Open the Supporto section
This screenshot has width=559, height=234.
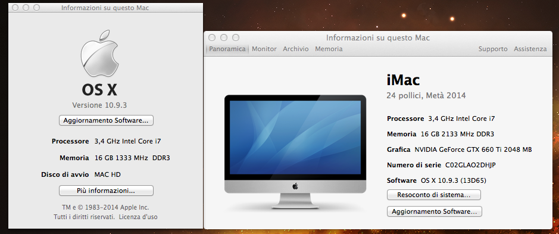pyautogui.click(x=493, y=49)
